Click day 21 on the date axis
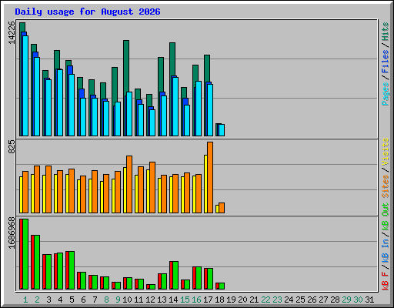This screenshot has width=394, height=308. [x=254, y=300]
